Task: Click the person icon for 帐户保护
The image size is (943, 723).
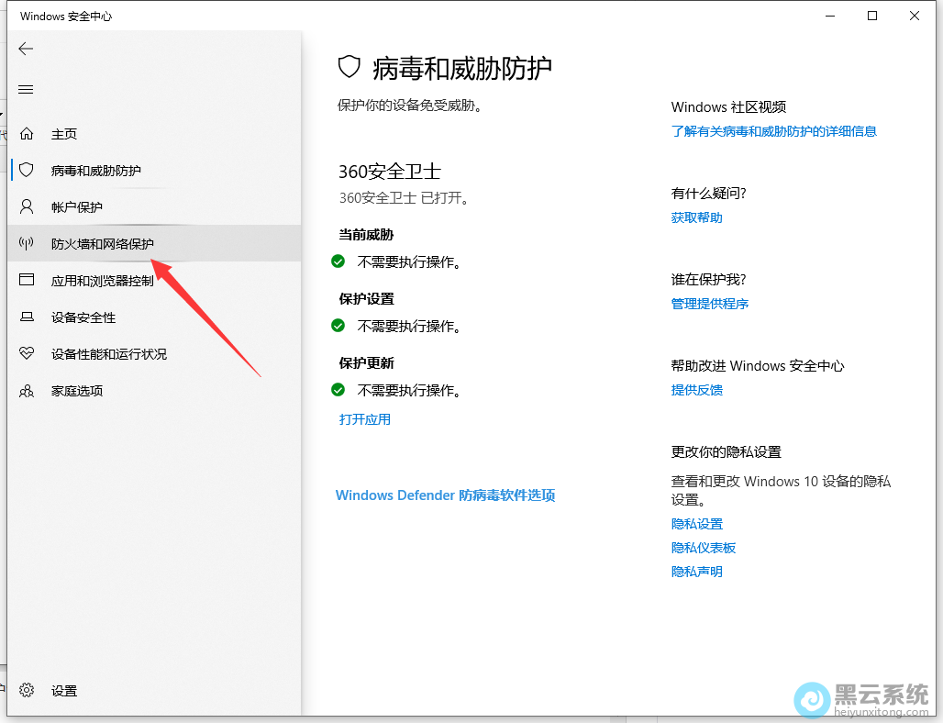Action: tap(27, 206)
